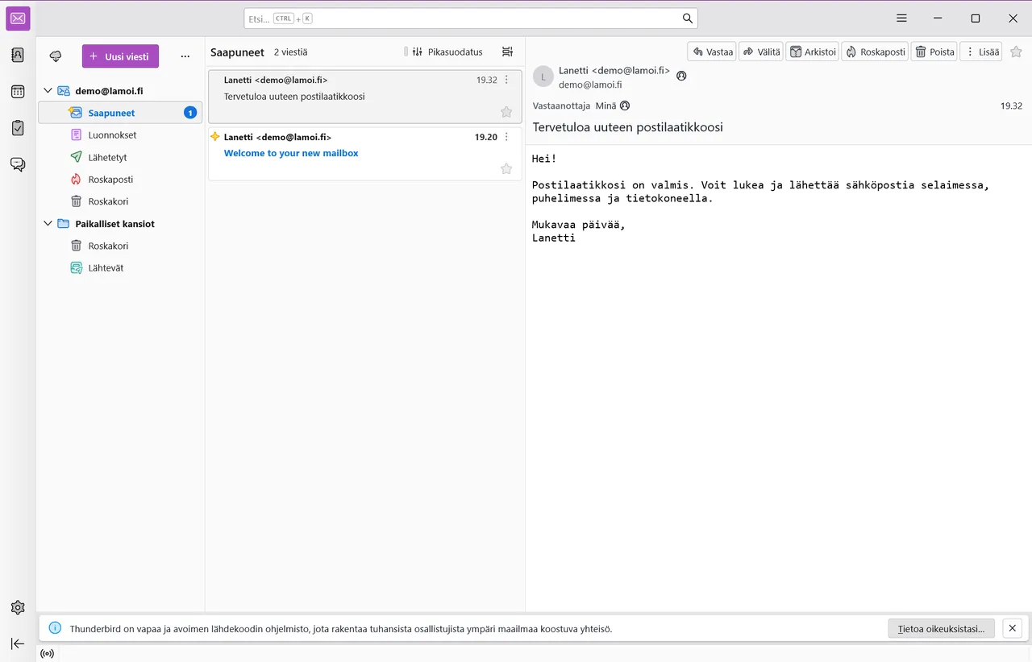This screenshot has height=662, width=1032.
Task: Open Settings via the gear icon
Action: 18,607
